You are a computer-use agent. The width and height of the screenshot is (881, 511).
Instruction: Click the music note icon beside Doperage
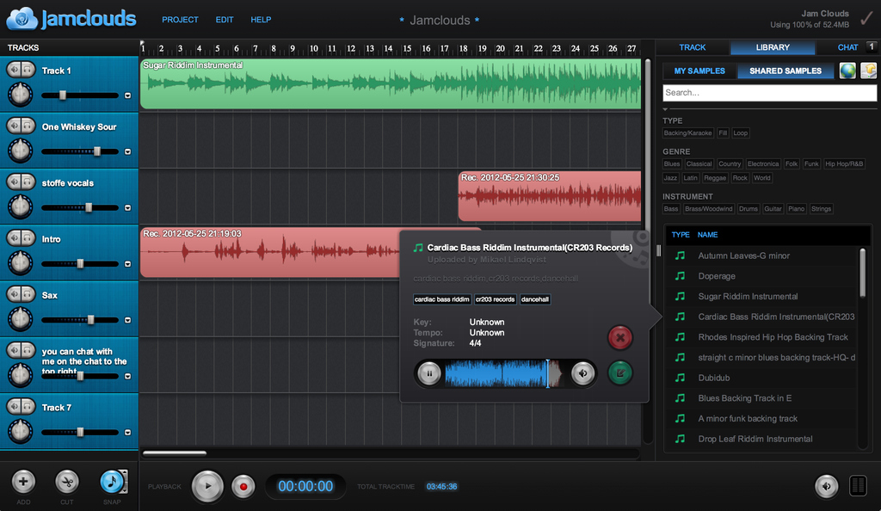[x=680, y=275]
